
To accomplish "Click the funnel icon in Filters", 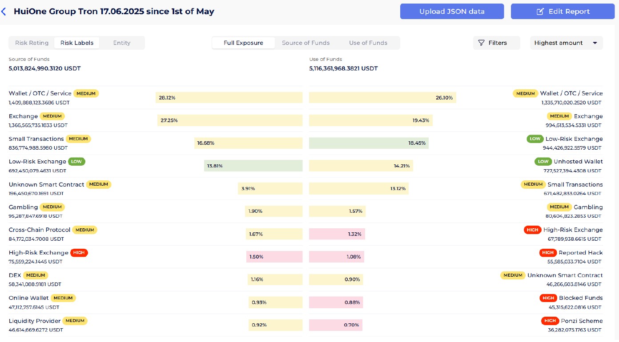I will point(481,43).
